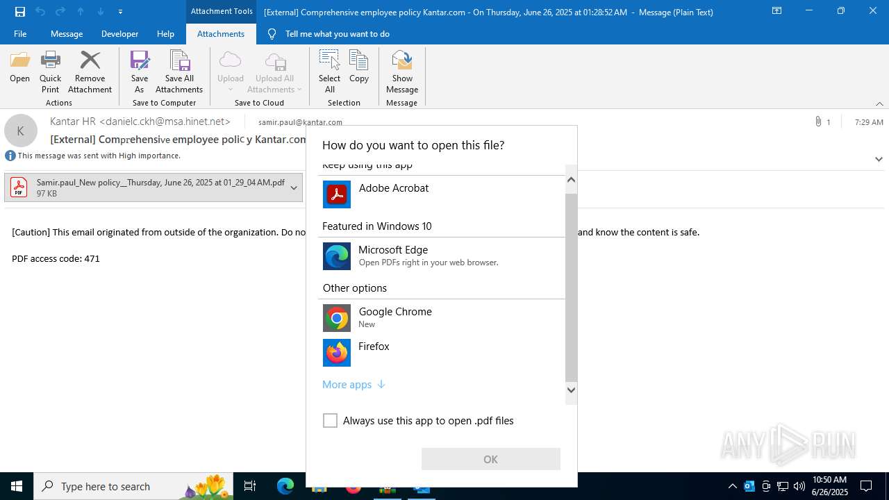
Task: Click the samir.paul@kantar.com recipient
Action: click(x=300, y=122)
